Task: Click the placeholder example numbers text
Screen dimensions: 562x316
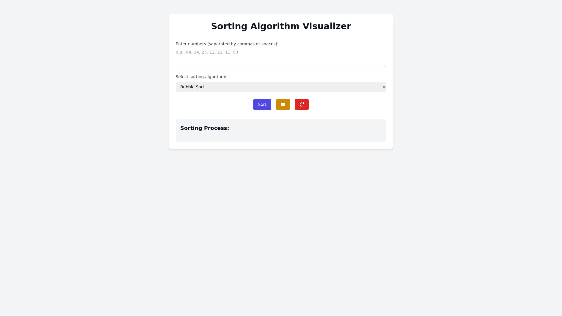Action: pyautogui.click(x=207, y=52)
